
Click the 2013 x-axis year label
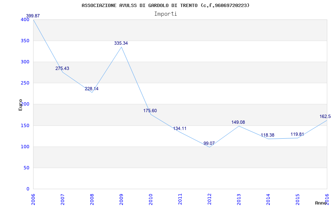point(239,199)
